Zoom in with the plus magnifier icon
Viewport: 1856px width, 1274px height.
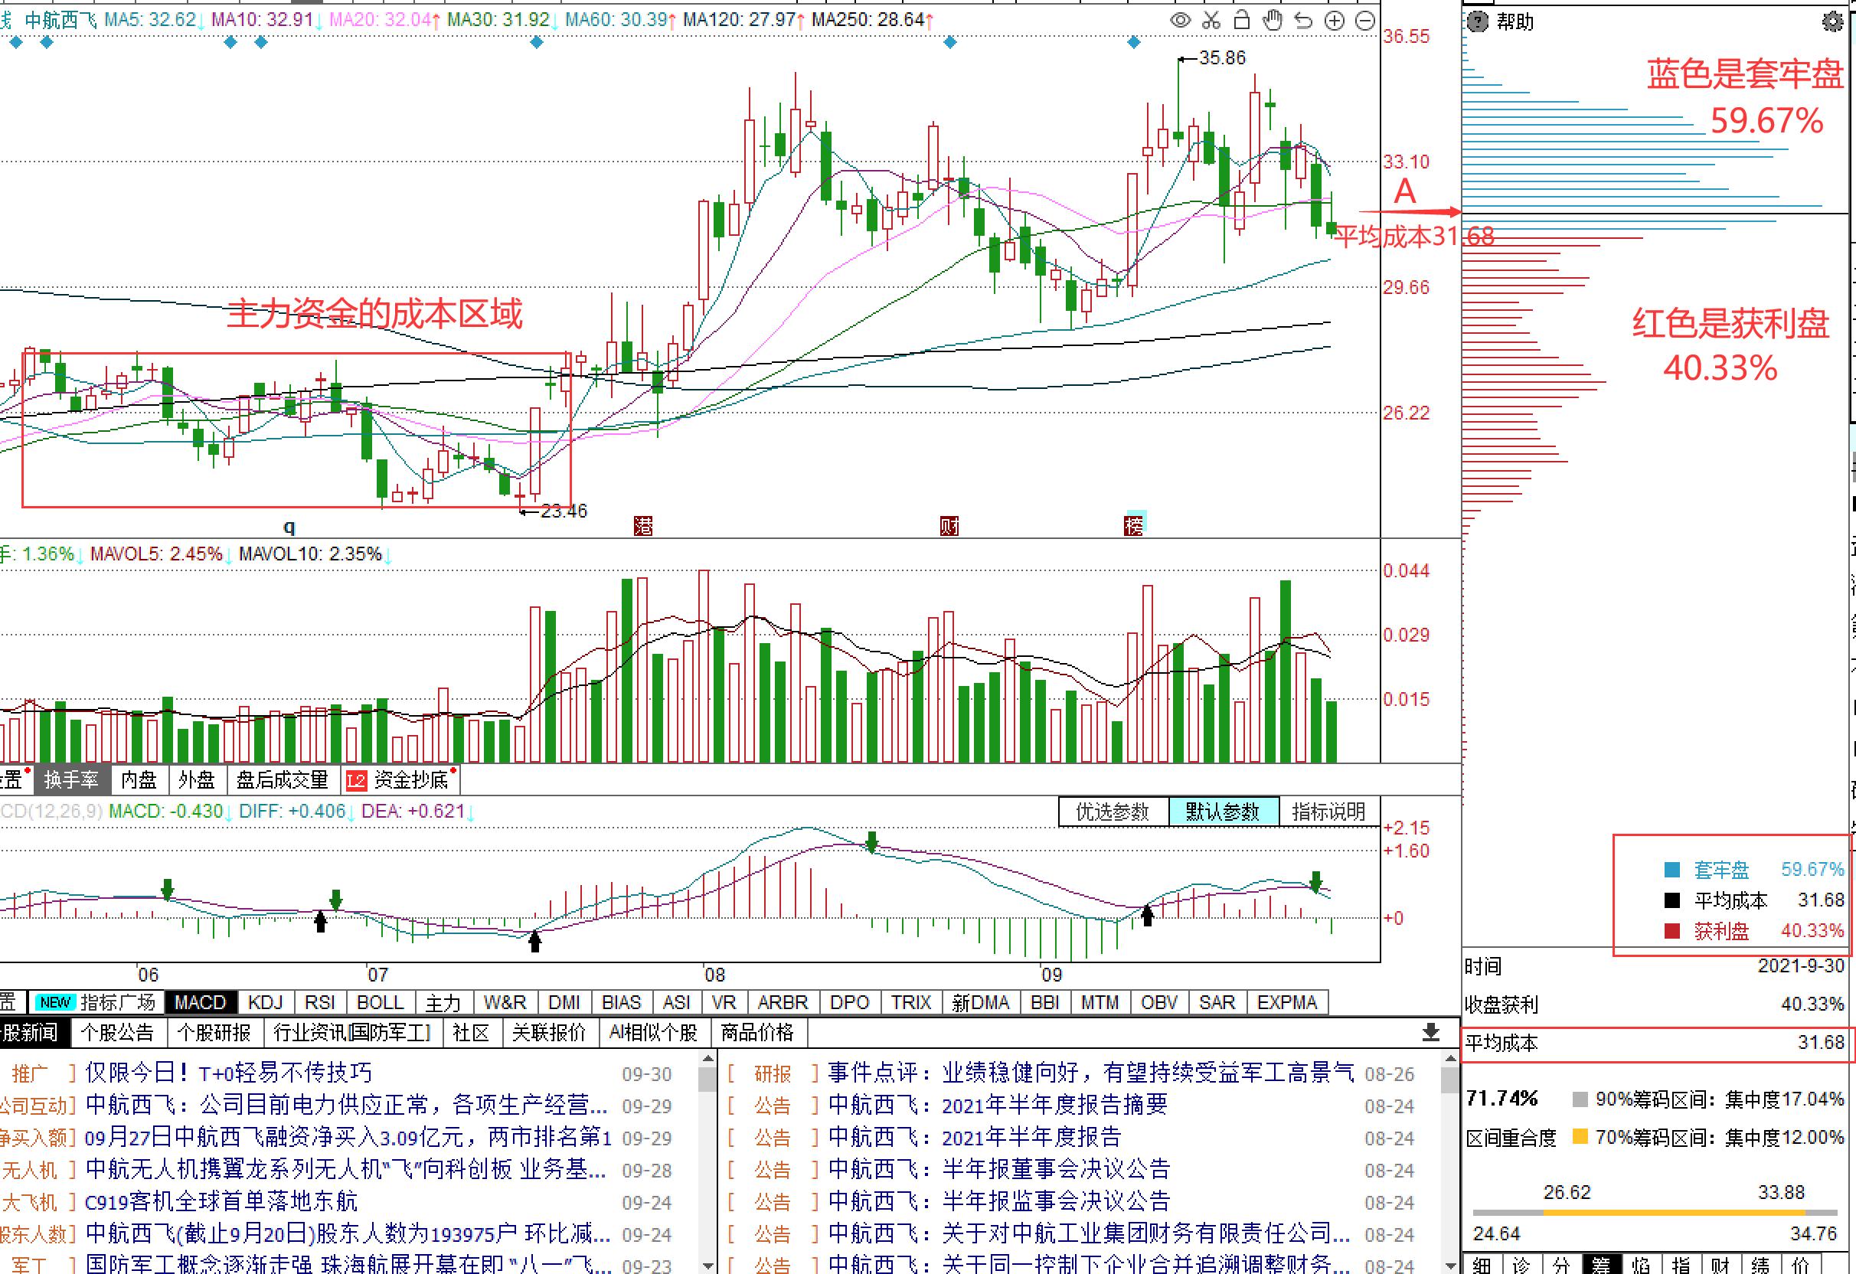point(1335,21)
